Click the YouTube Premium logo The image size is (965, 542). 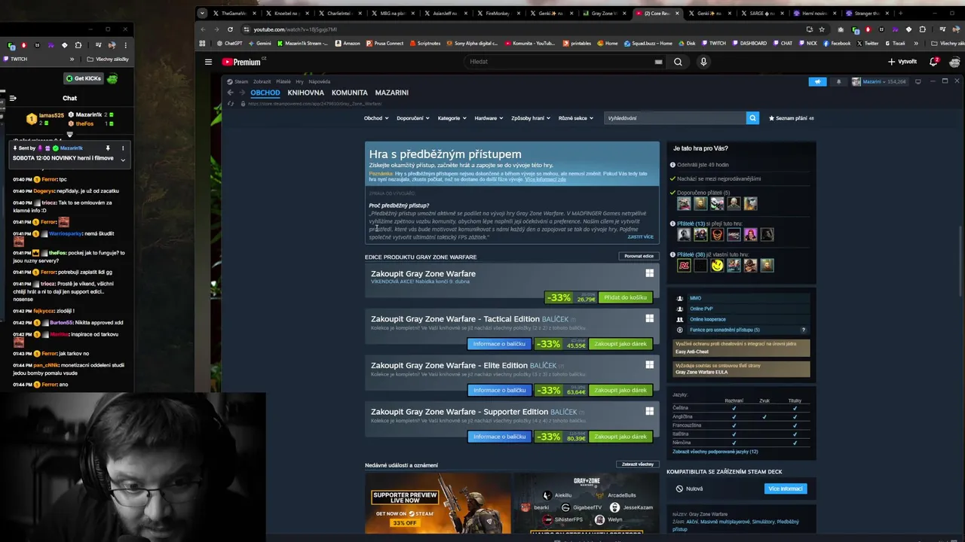241,62
